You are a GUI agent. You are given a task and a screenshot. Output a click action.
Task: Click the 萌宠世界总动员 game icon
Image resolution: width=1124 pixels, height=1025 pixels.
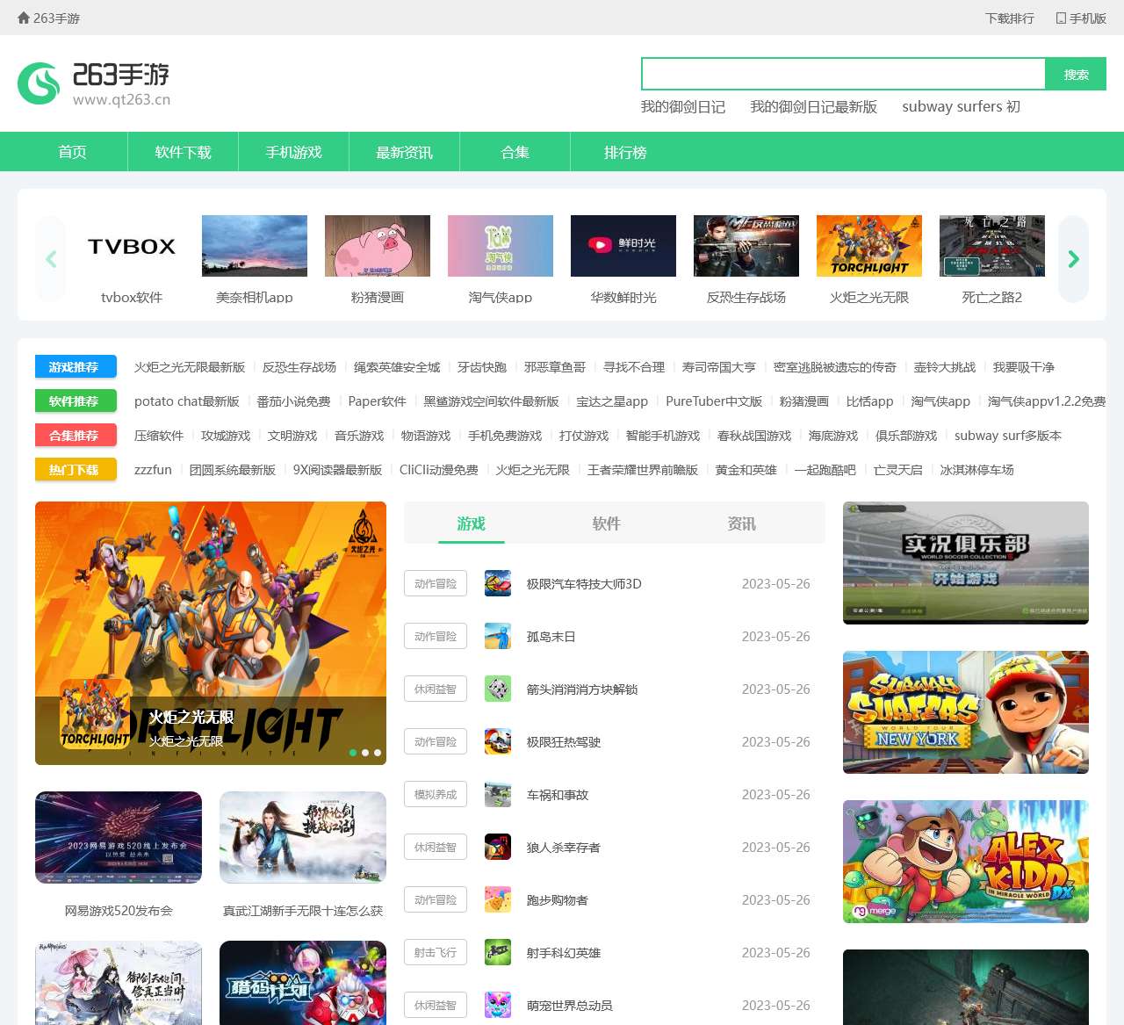click(498, 1005)
